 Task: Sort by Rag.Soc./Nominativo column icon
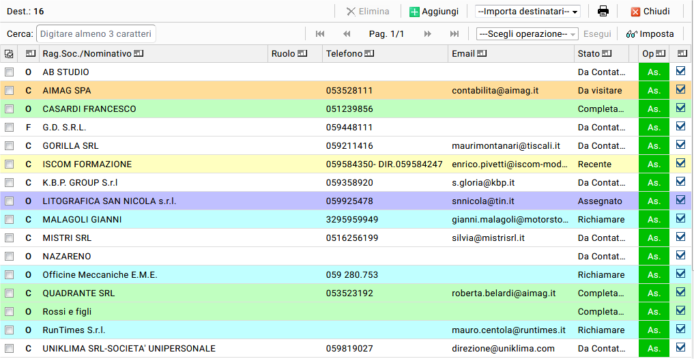click(x=139, y=53)
